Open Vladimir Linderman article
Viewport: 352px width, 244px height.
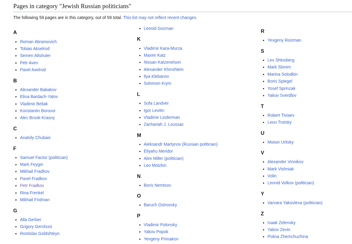[x=162, y=118]
